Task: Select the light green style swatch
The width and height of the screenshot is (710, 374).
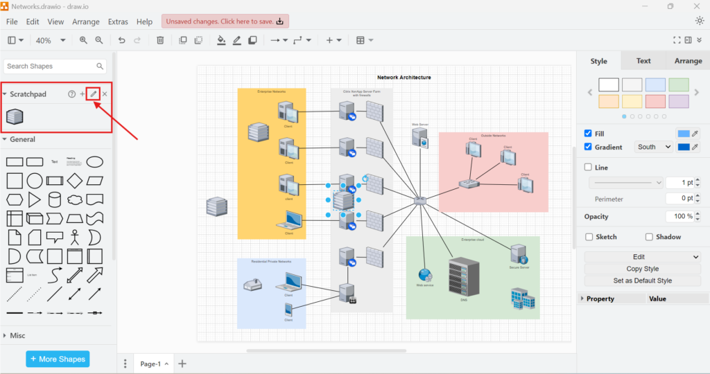Action: [x=679, y=84]
